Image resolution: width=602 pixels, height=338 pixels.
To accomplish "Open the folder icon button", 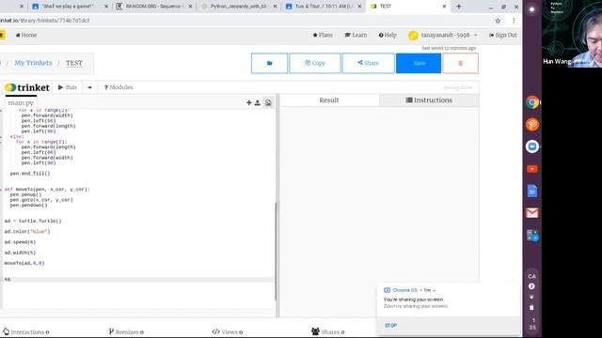I will tap(269, 63).
